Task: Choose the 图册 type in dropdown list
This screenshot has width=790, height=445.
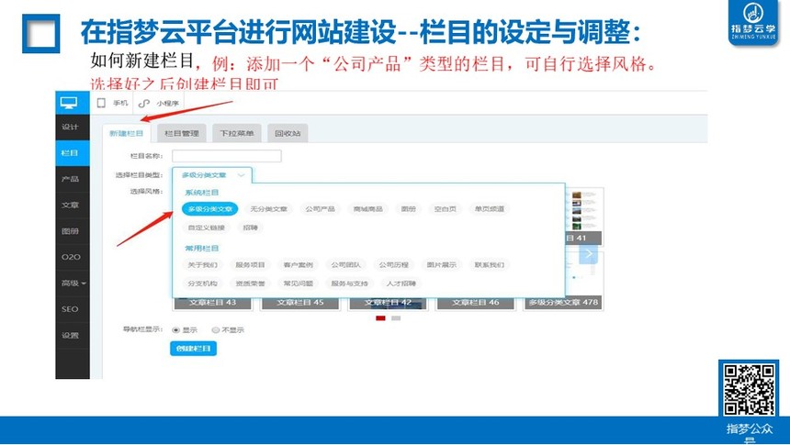Action: (409, 209)
